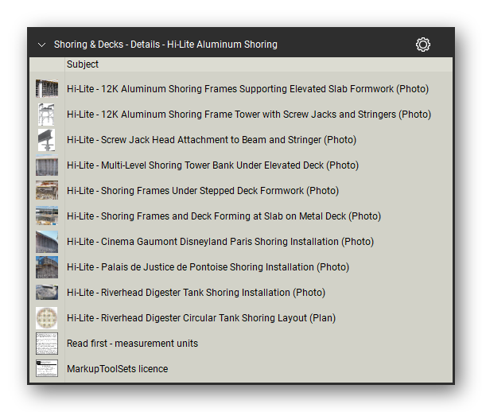Select thumbnail for Screw Jack Head Attachment
The image size is (482, 412).
46,140
